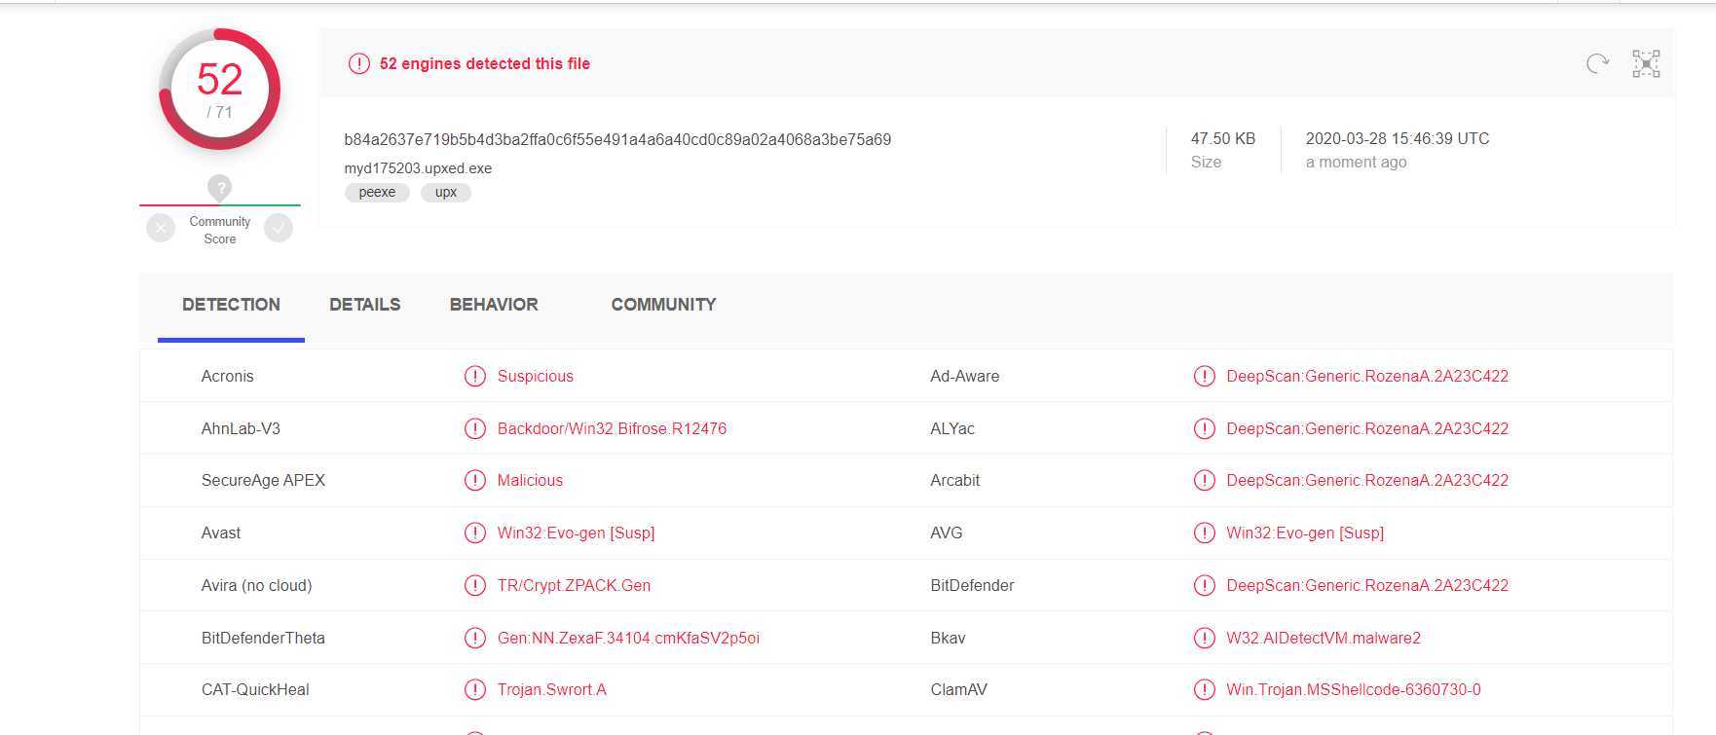Image resolution: width=1716 pixels, height=735 pixels.
Task: Click Gen:NN.ZexaF.34104.cmKfaSV2p5oi result
Action: coord(628,638)
